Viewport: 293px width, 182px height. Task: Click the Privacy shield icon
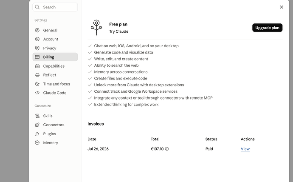37,48
